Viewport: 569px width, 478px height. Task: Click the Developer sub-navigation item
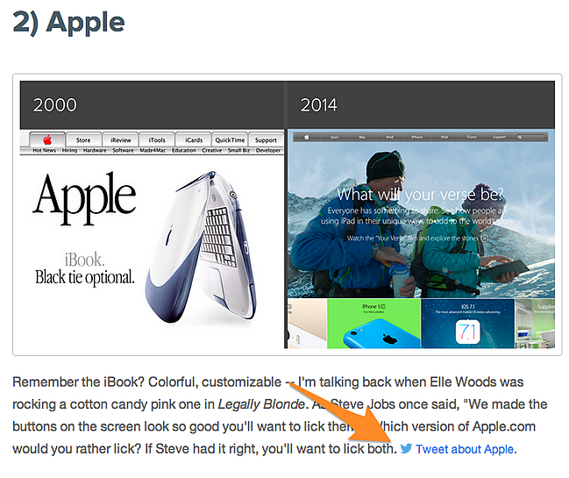pyautogui.click(x=268, y=150)
